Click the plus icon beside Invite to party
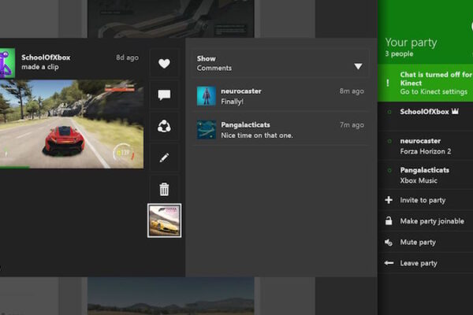Screen dimensions: 473x315 click(x=389, y=200)
